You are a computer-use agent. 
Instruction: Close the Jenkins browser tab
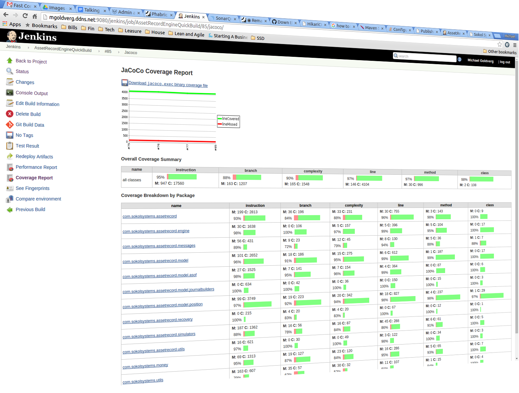coord(203,17)
